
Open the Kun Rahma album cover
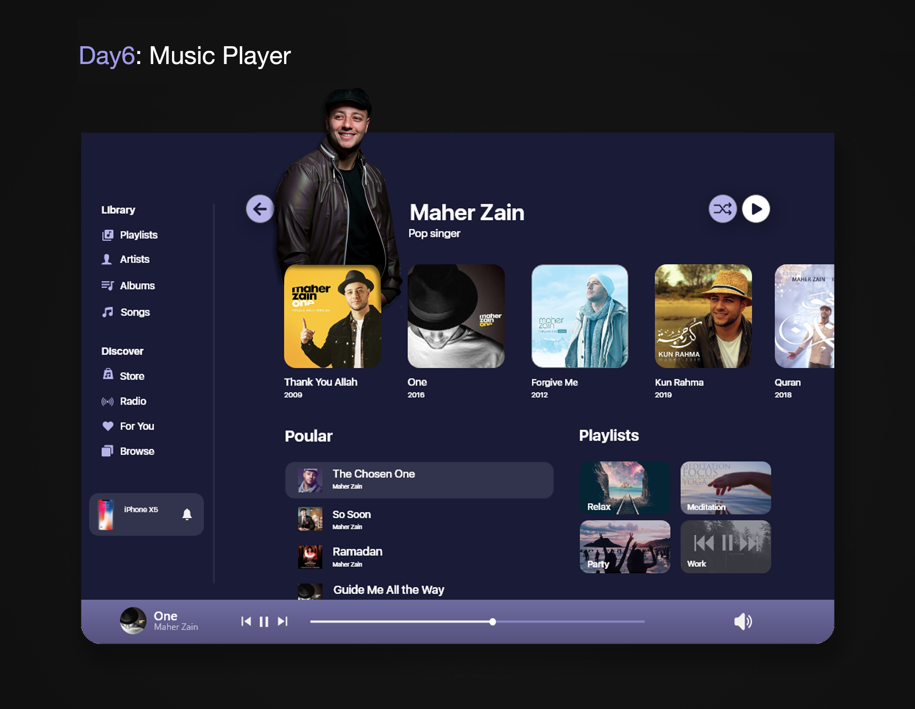coord(703,316)
